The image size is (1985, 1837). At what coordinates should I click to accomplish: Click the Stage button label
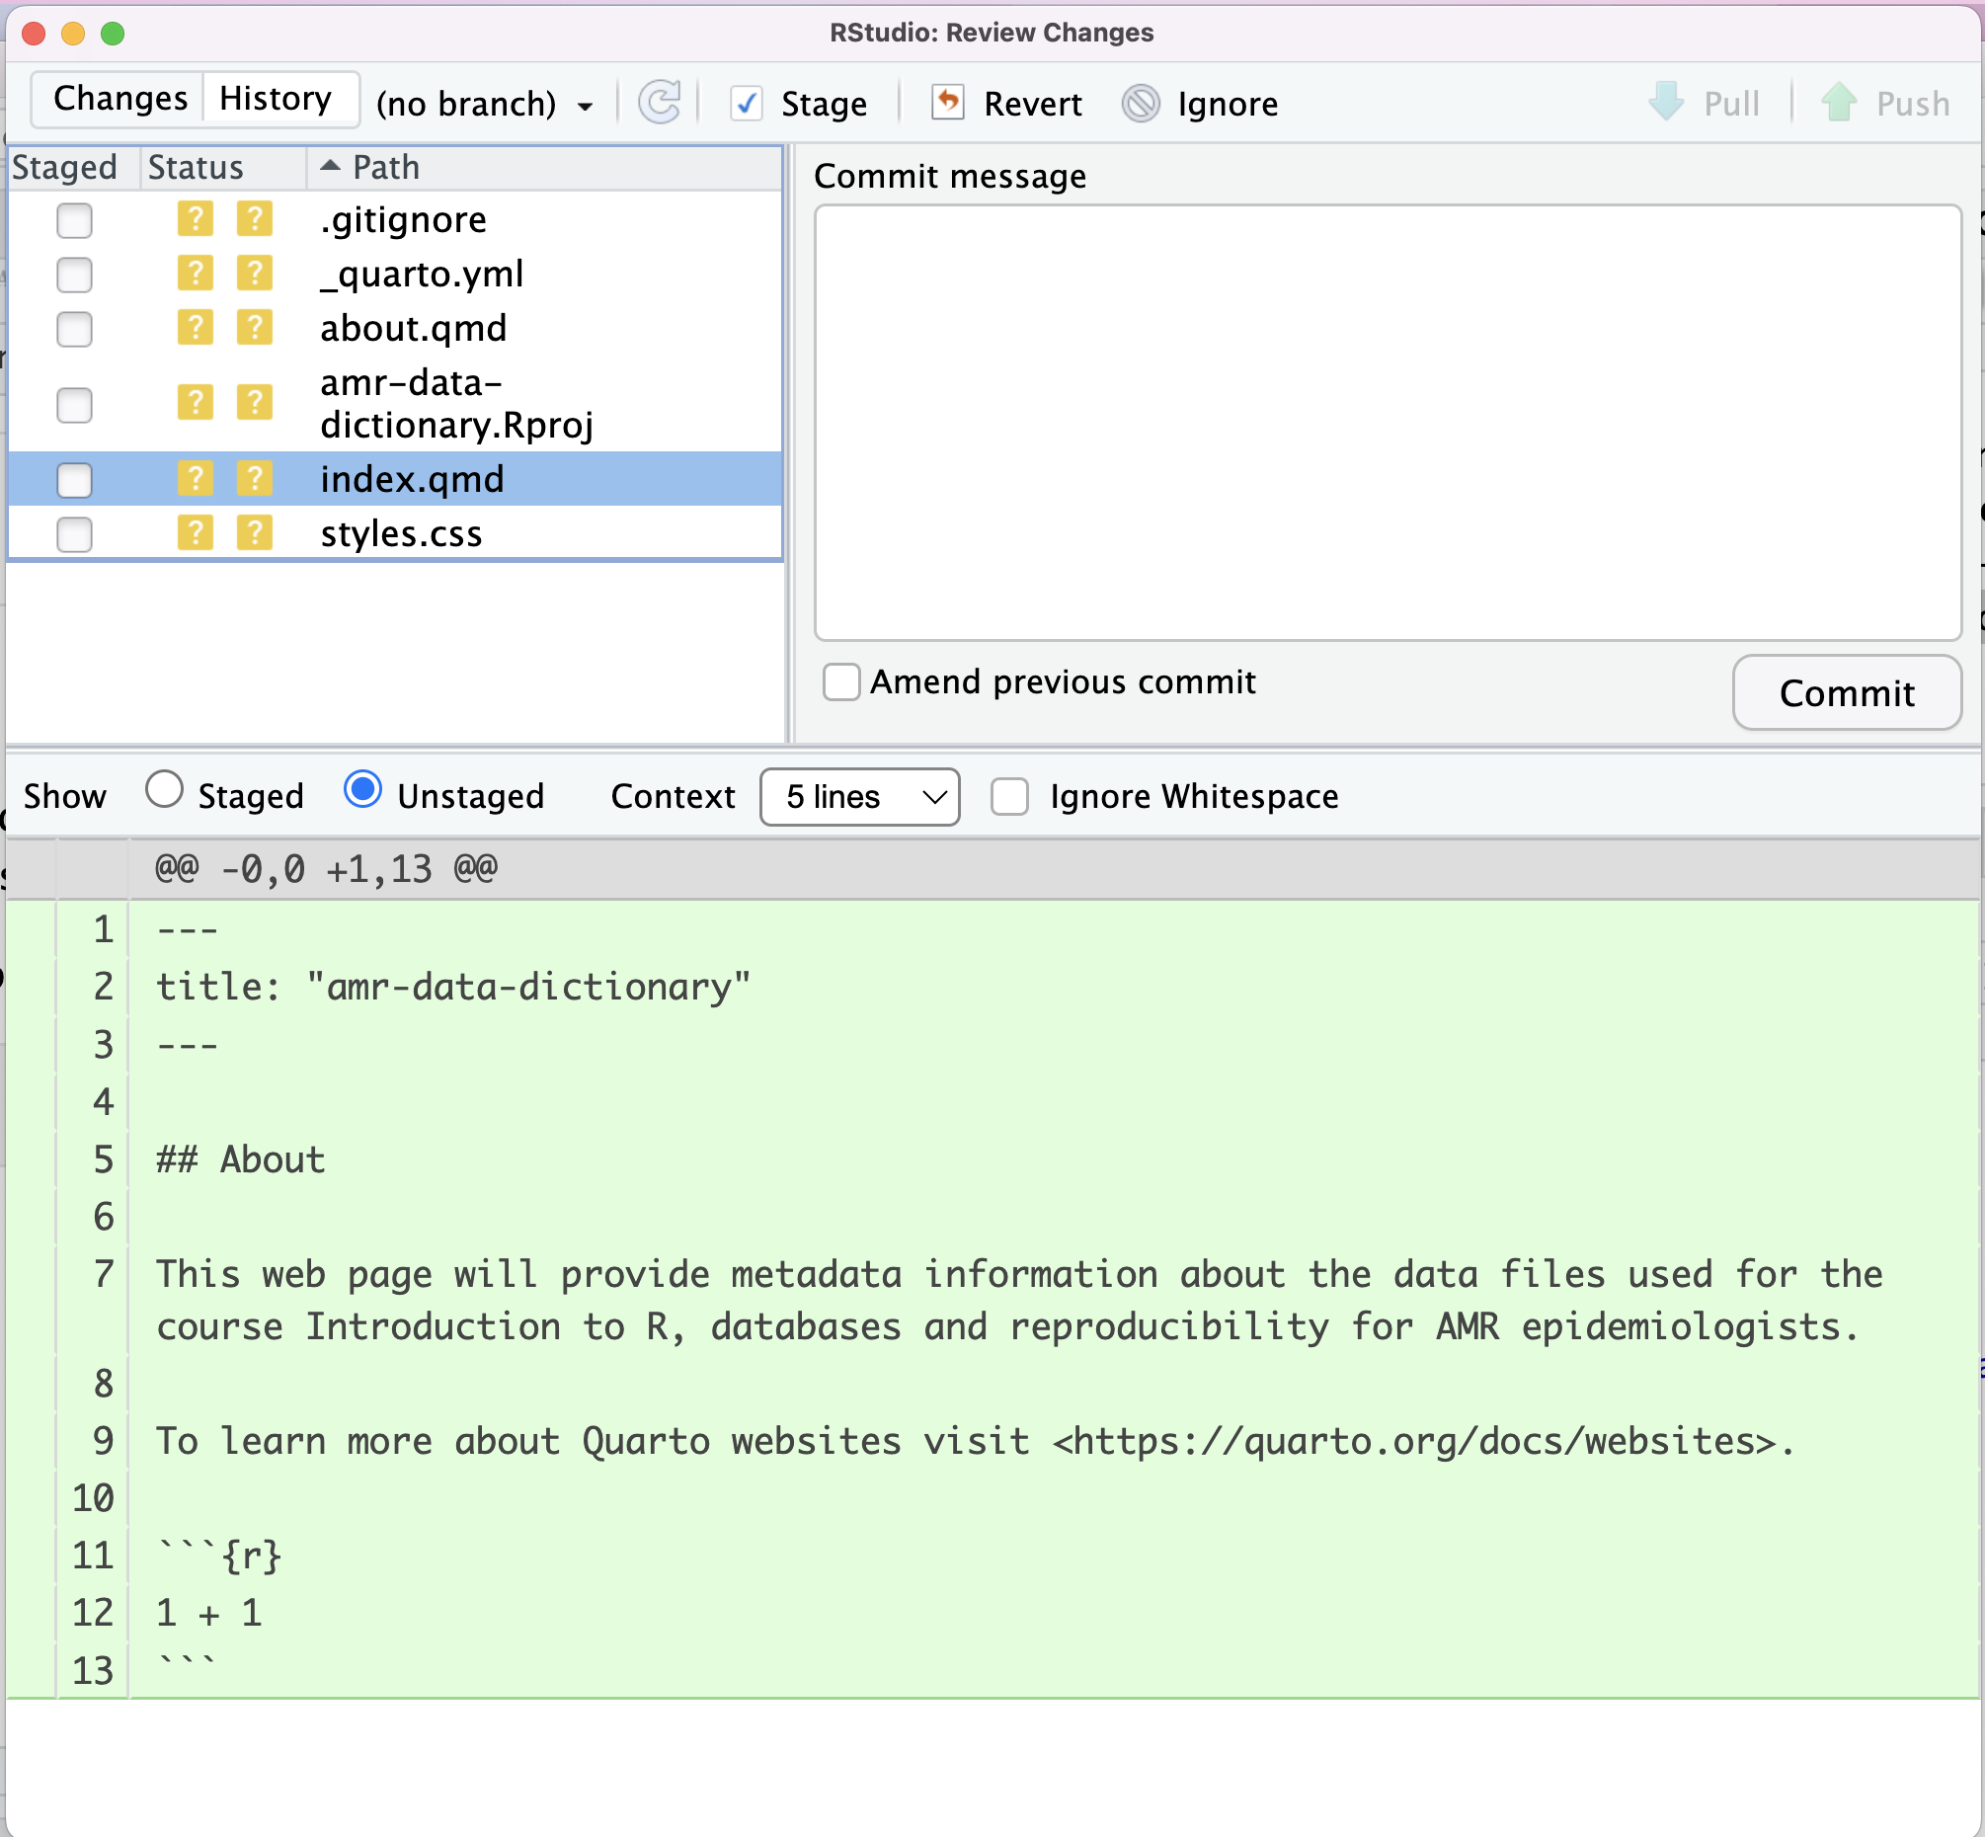click(x=824, y=104)
